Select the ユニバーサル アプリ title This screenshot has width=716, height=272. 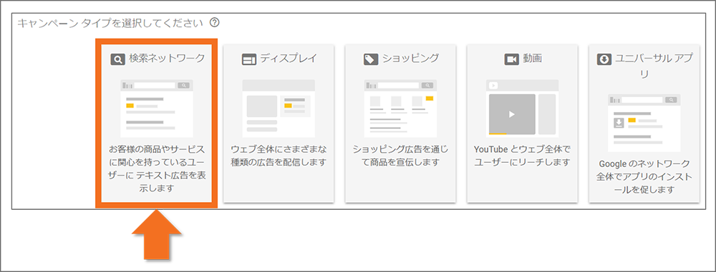654,66
